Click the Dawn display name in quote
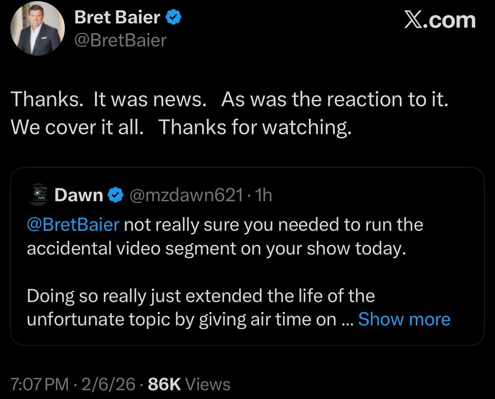The width and height of the screenshot is (495, 399). click(78, 195)
